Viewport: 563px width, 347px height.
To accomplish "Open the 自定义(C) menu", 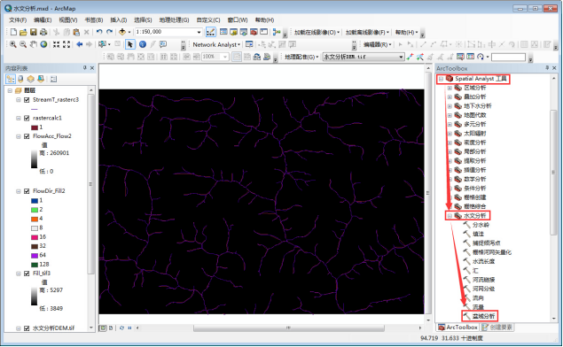I will 208,20.
